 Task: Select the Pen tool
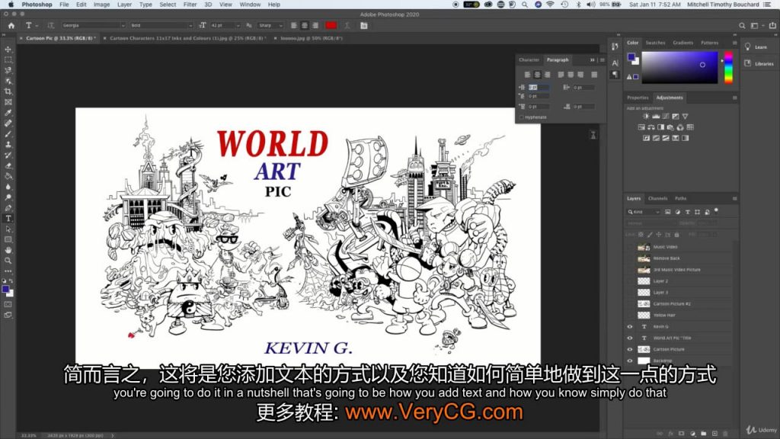[8, 208]
